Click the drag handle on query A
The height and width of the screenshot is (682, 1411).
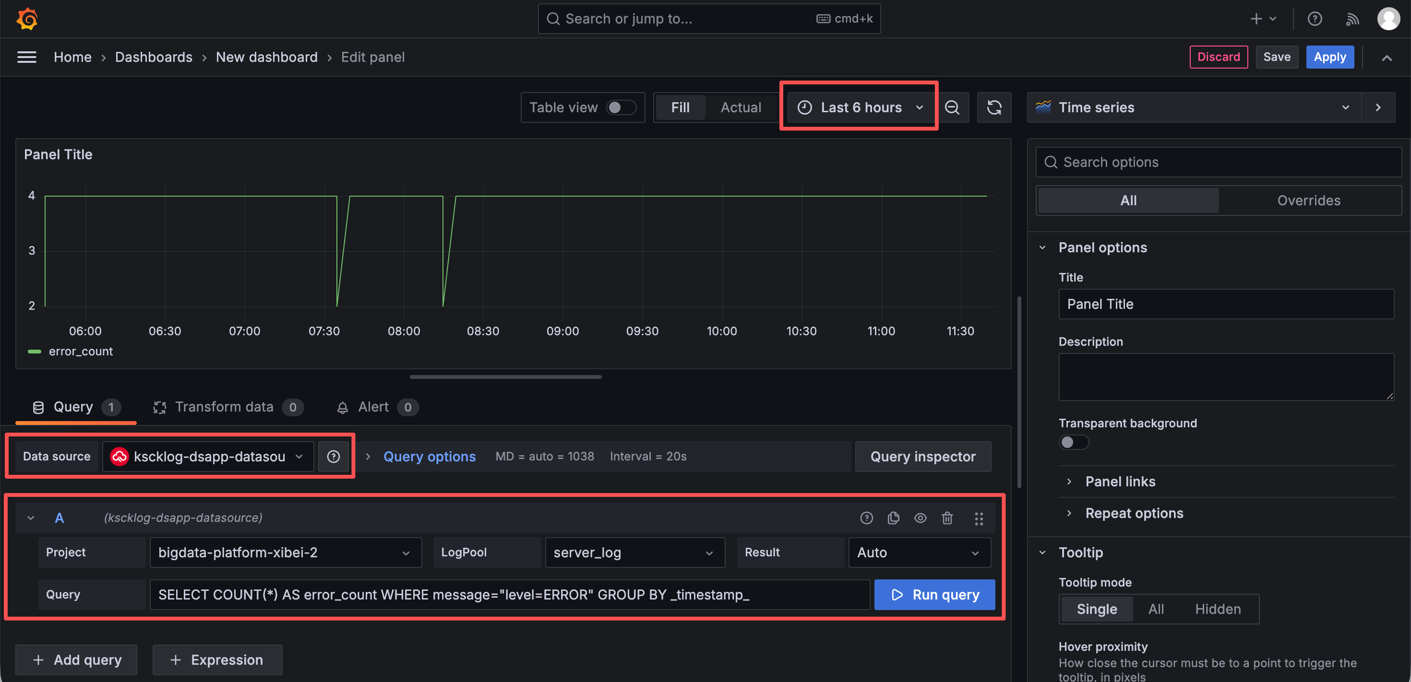(x=979, y=518)
